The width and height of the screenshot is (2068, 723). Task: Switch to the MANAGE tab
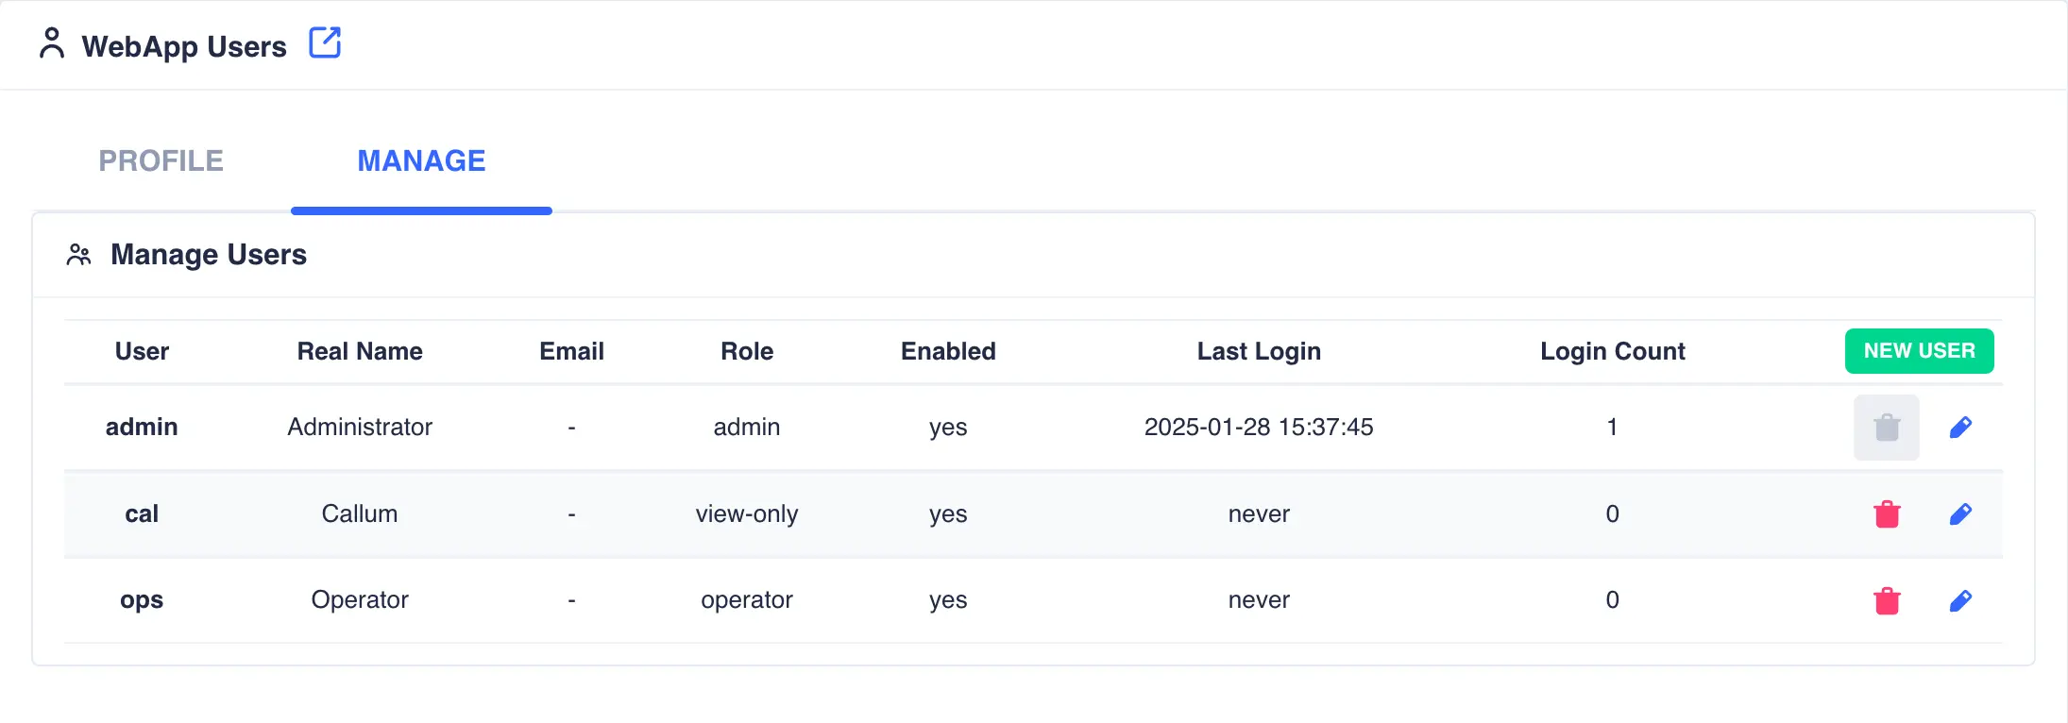pos(421,160)
